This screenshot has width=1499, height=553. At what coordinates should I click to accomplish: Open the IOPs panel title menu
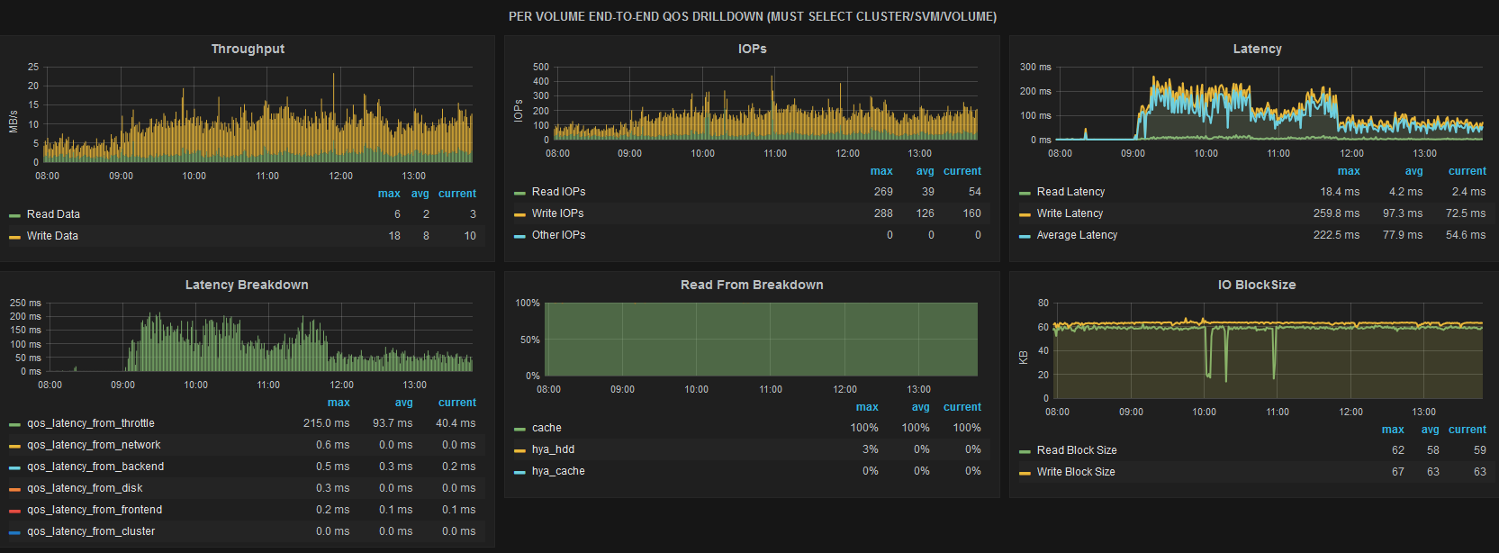coord(752,49)
